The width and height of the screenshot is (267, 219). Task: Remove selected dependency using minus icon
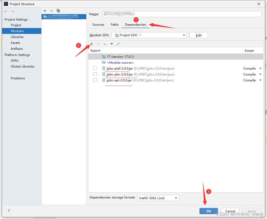coord(98,44)
